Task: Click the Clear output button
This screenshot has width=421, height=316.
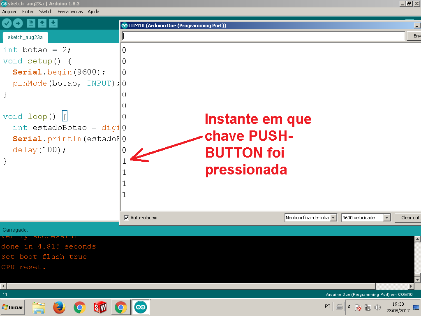Action: (x=408, y=218)
